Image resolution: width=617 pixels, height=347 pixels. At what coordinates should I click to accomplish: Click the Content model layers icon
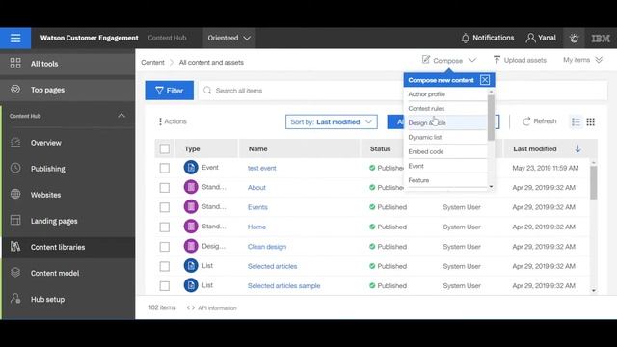[15, 273]
